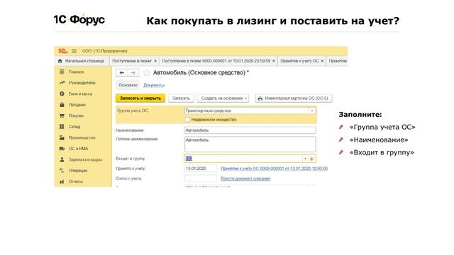454x255 pixels.
Task: Print Инвентарная карточка ОС (ОС-6)
Action: 294,98
